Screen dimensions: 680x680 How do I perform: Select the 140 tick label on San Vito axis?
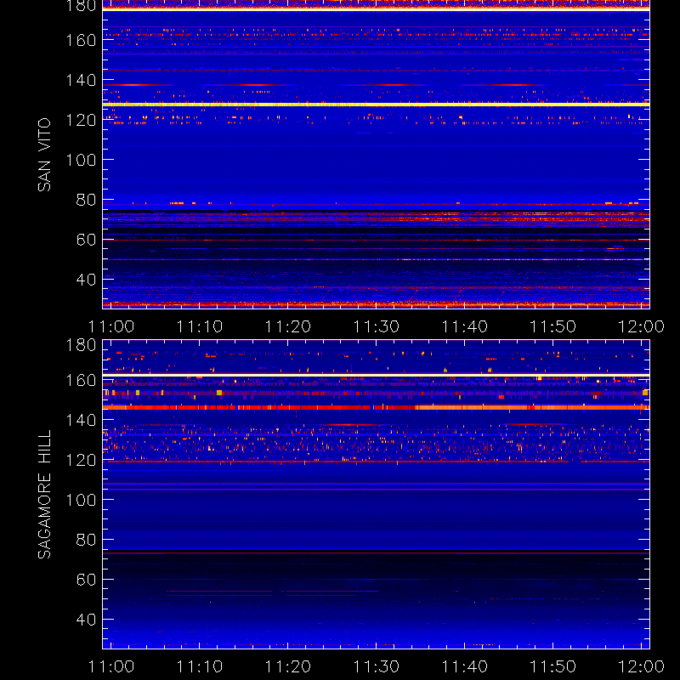(81, 80)
